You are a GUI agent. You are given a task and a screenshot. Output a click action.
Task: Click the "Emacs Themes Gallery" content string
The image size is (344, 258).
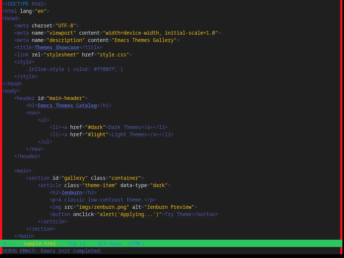point(144,40)
